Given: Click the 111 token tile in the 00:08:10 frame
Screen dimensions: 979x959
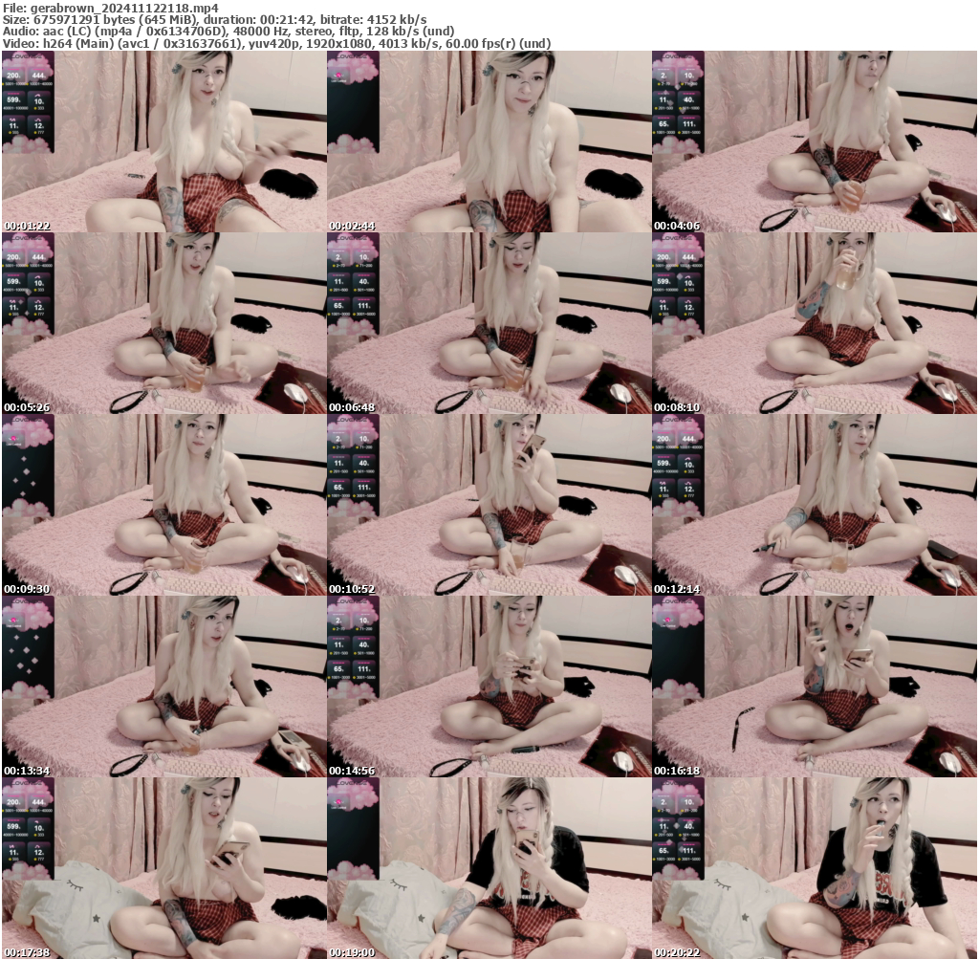Looking at the screenshot, I should pyautogui.click(x=688, y=305).
